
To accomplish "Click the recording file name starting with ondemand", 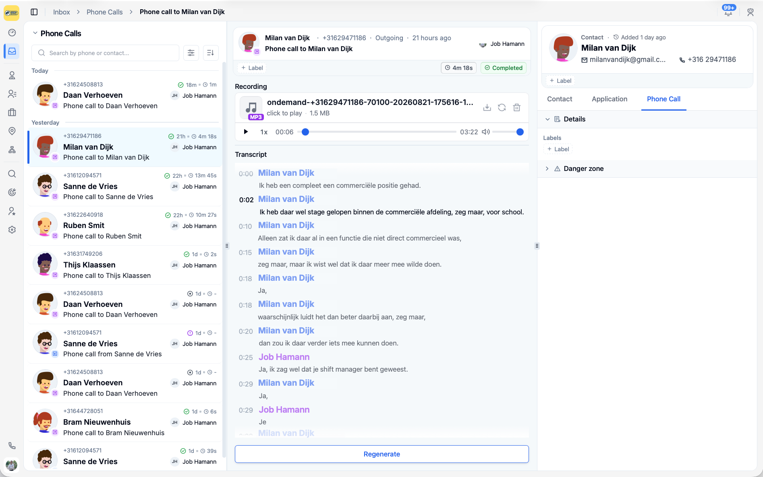I will pyautogui.click(x=370, y=102).
